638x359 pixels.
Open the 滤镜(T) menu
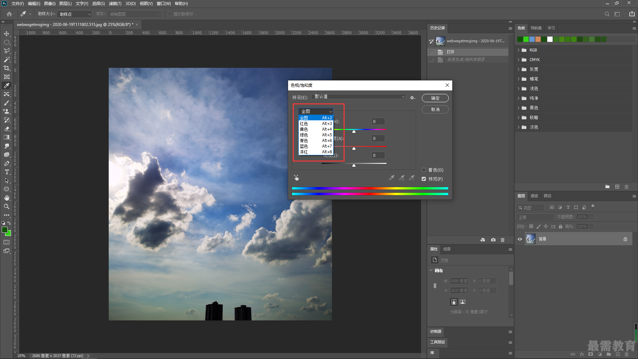click(115, 4)
